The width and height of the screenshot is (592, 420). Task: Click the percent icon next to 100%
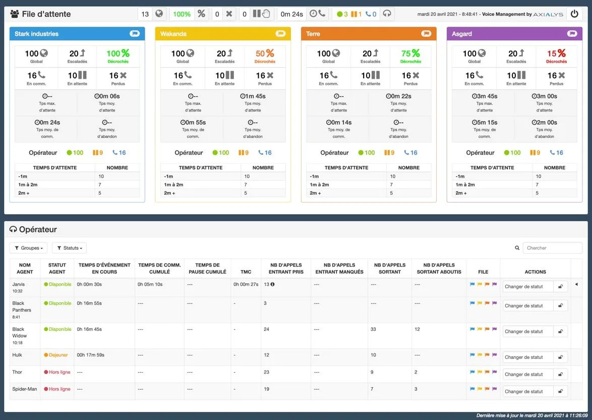[202, 14]
